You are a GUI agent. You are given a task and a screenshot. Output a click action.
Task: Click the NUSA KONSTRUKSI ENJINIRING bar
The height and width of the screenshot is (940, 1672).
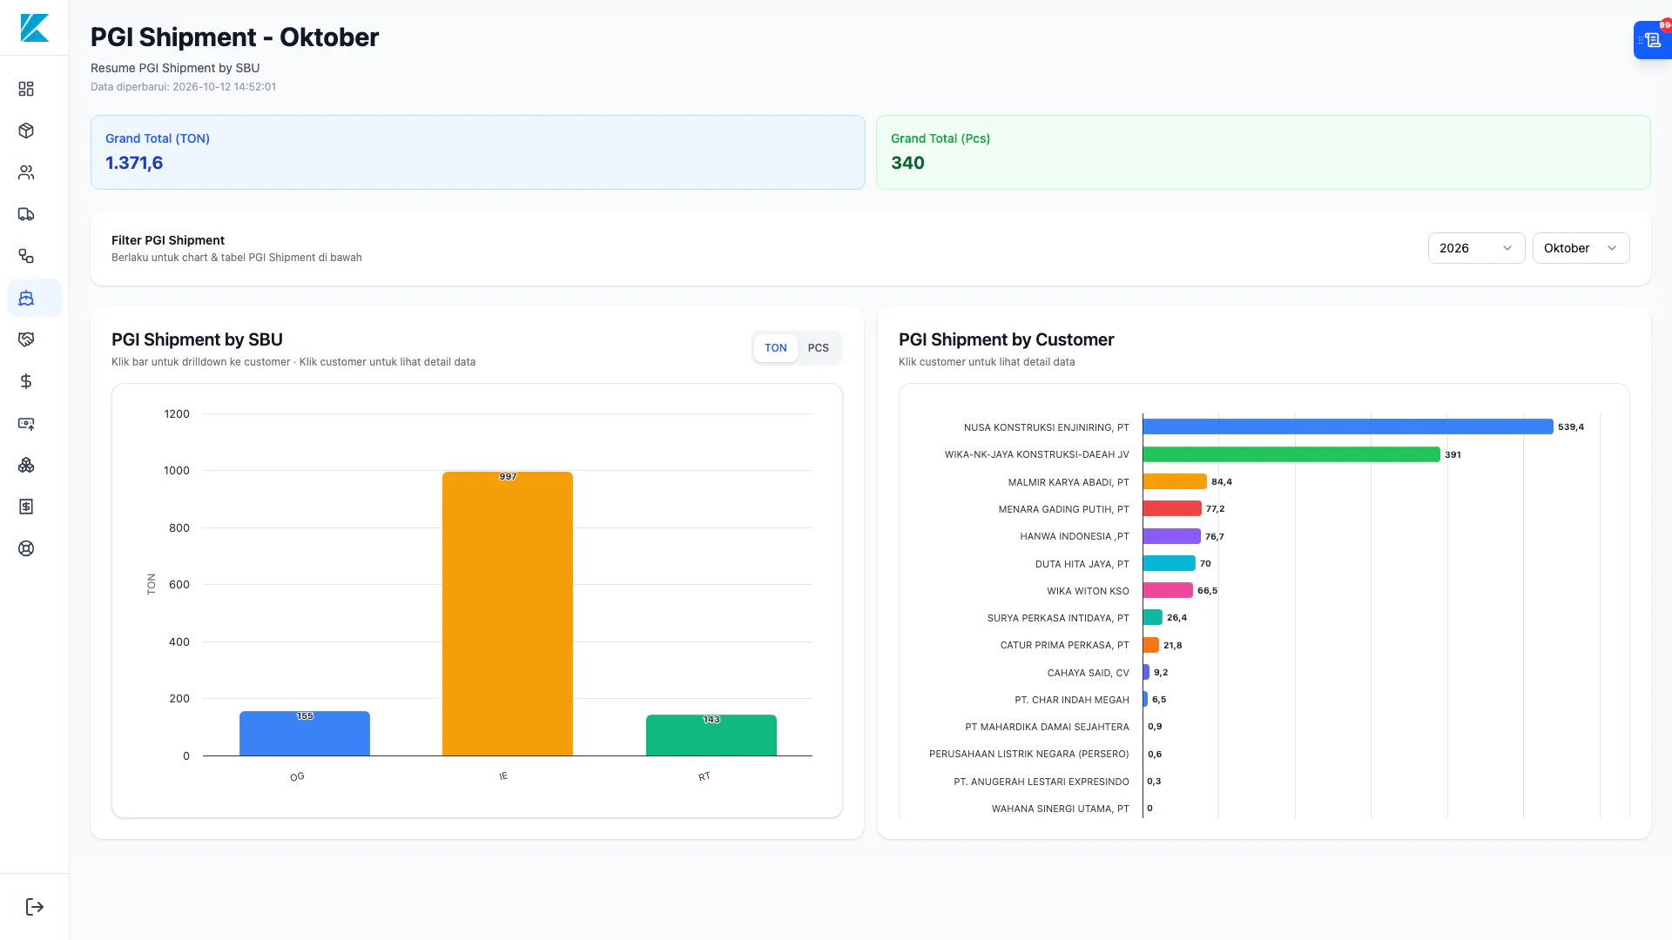click(1348, 426)
